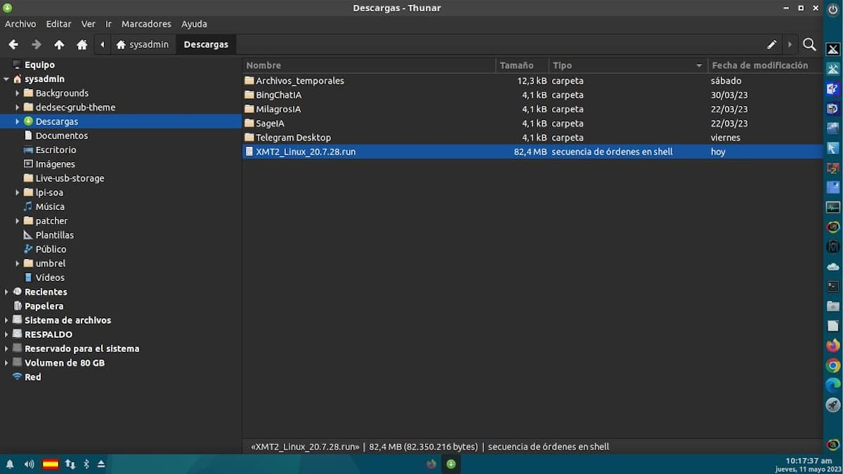Expand the patcher folder node
This screenshot has width=843, height=474.
point(18,220)
